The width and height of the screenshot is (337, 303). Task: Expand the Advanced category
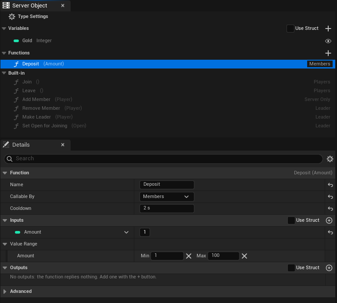click(5, 292)
